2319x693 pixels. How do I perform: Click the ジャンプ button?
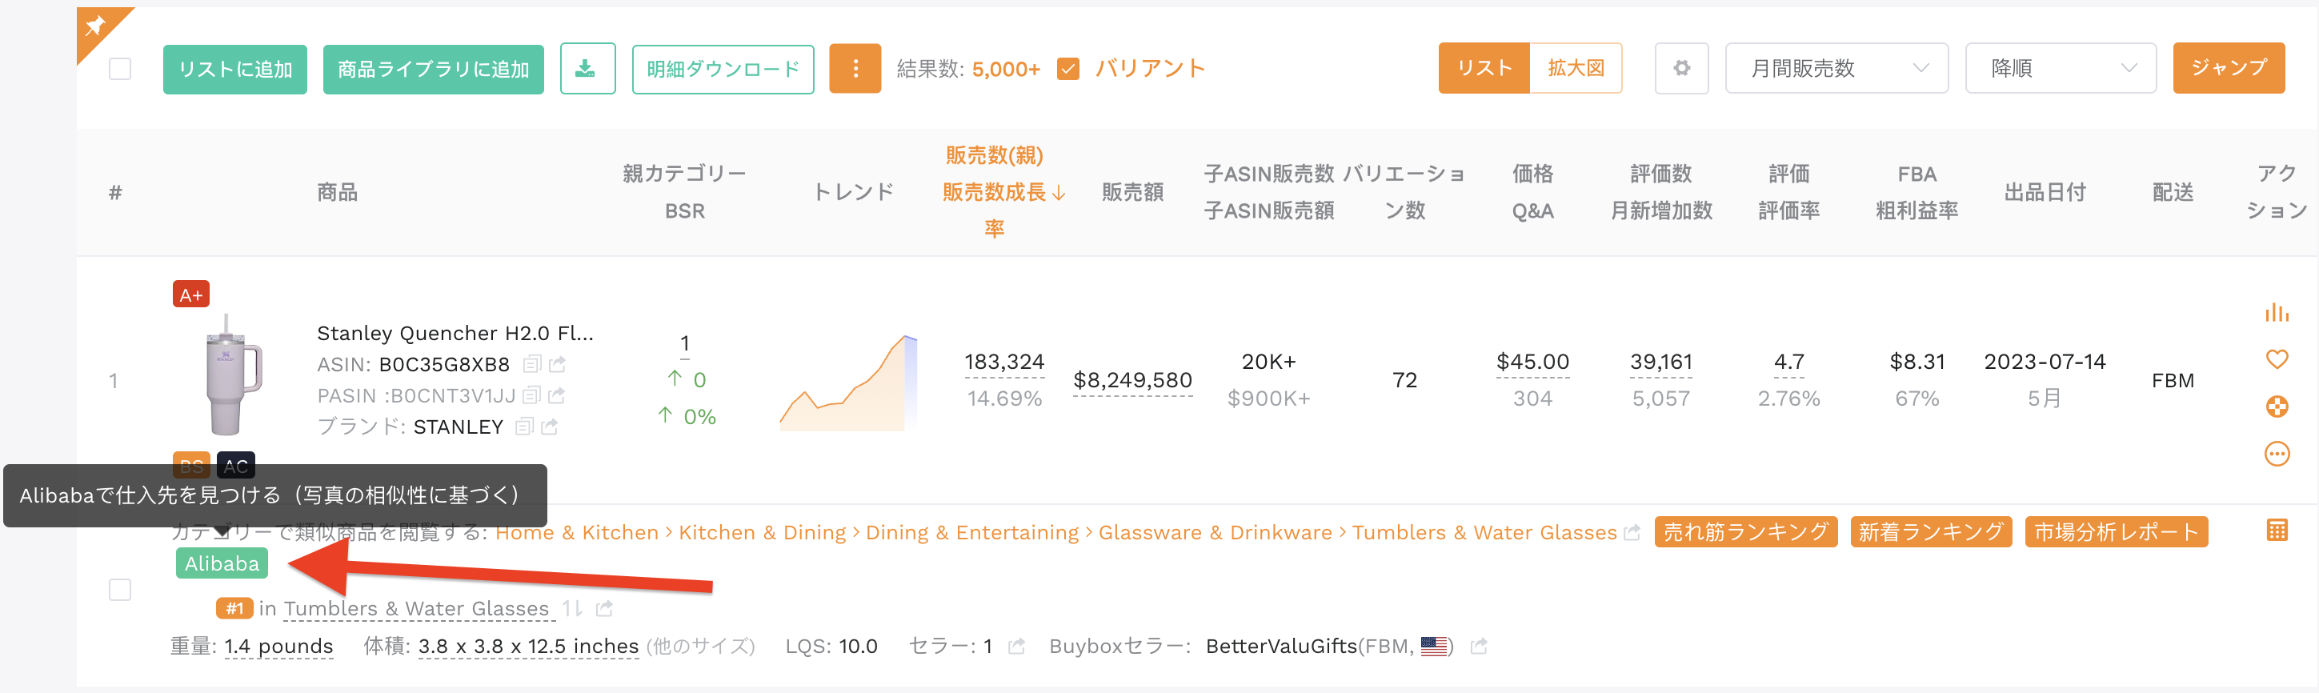click(2228, 68)
